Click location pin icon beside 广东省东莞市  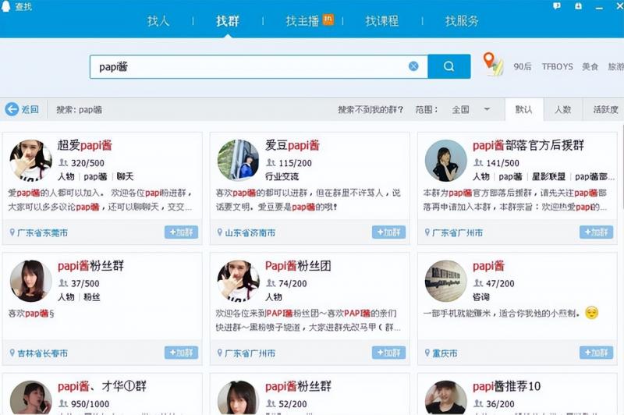pyautogui.click(x=12, y=232)
